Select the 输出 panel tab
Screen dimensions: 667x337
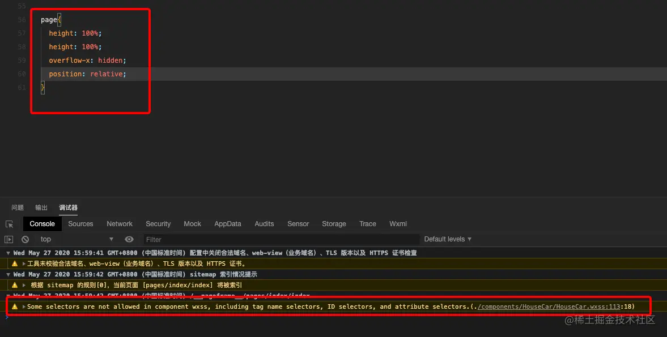click(41, 208)
